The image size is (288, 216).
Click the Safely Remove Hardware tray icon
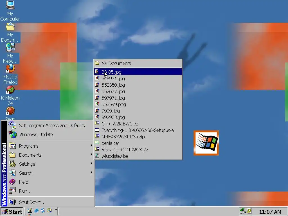243,211
